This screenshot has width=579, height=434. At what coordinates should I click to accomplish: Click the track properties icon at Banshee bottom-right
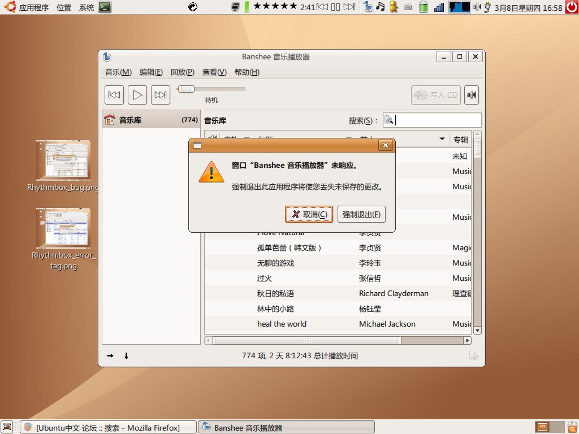click(x=473, y=356)
